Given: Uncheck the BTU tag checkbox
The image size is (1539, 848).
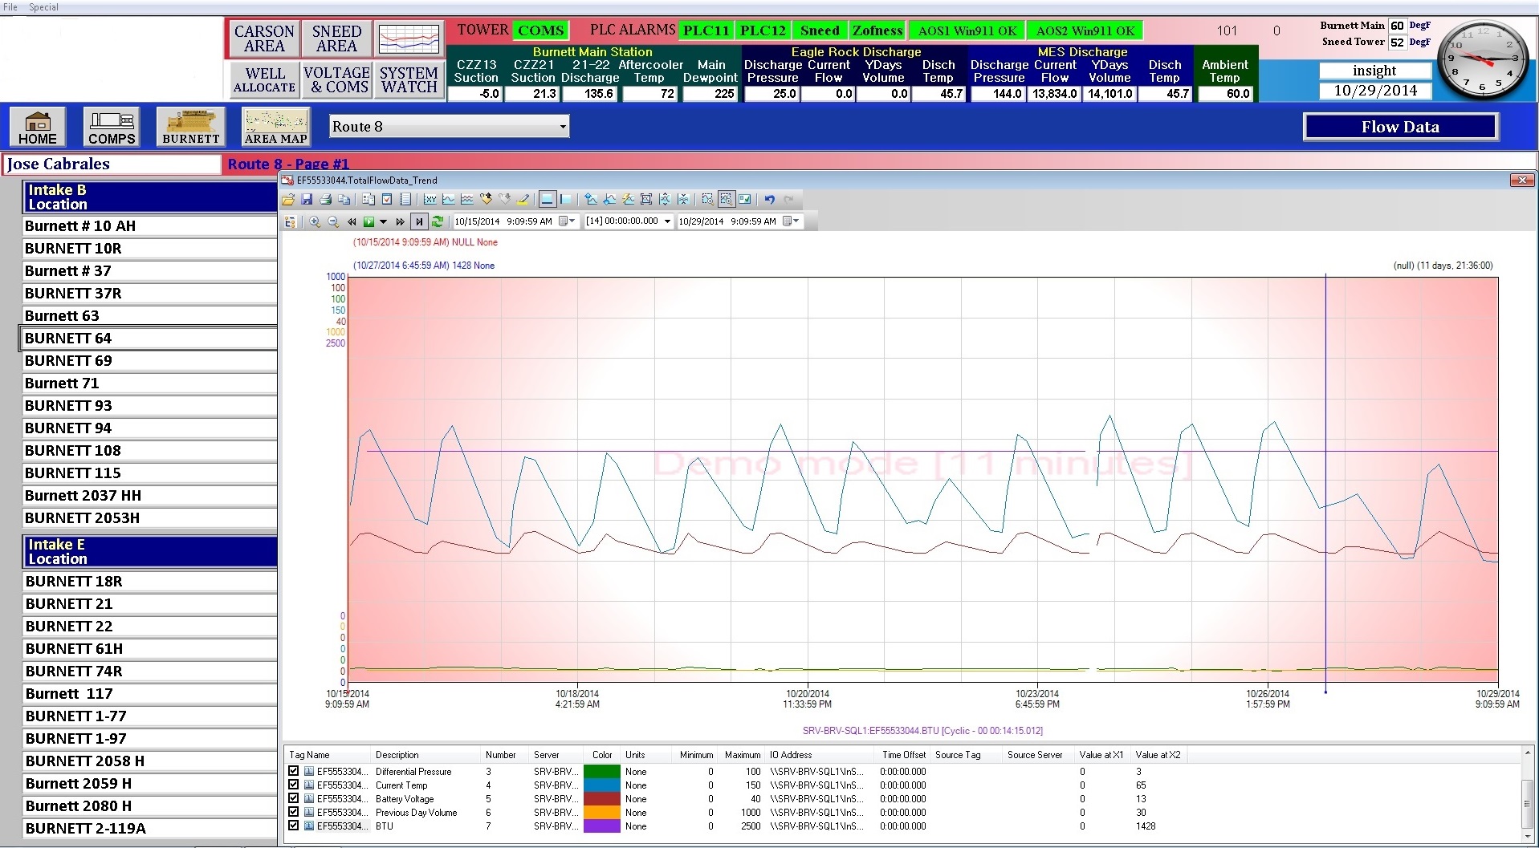Looking at the screenshot, I should [293, 826].
